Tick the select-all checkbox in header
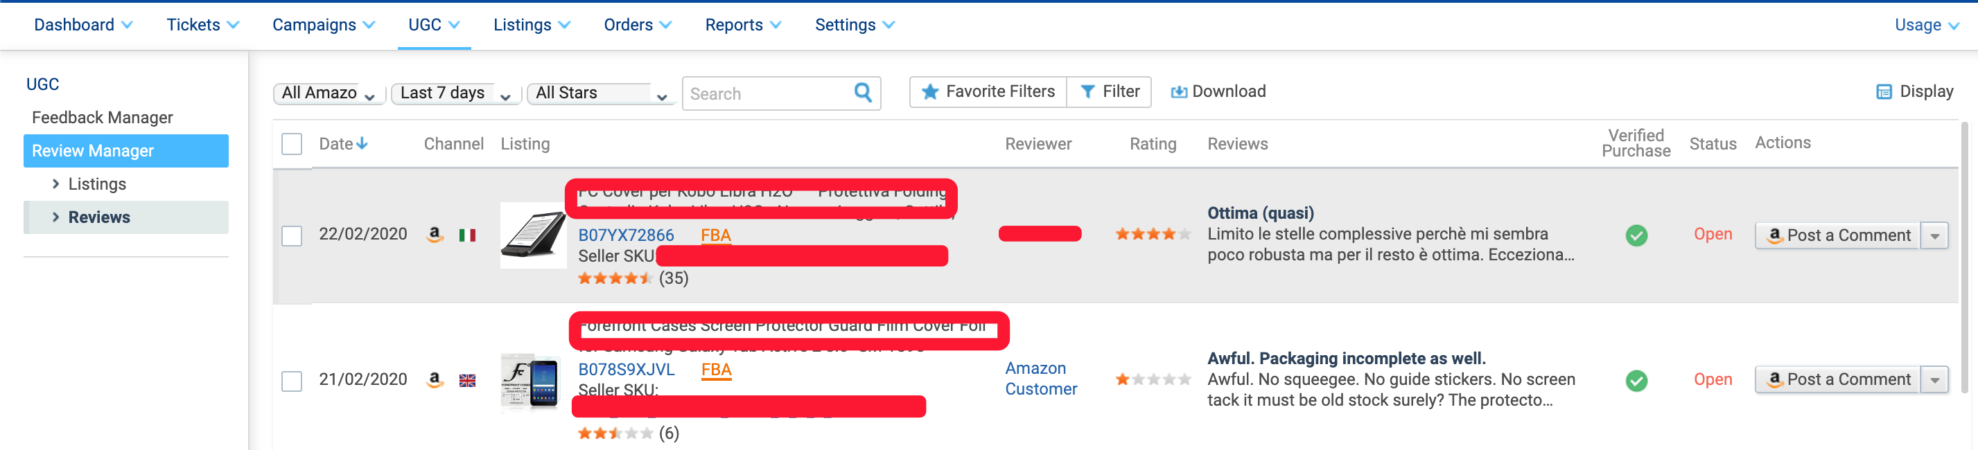Screen dimensions: 1978x450 (292, 144)
